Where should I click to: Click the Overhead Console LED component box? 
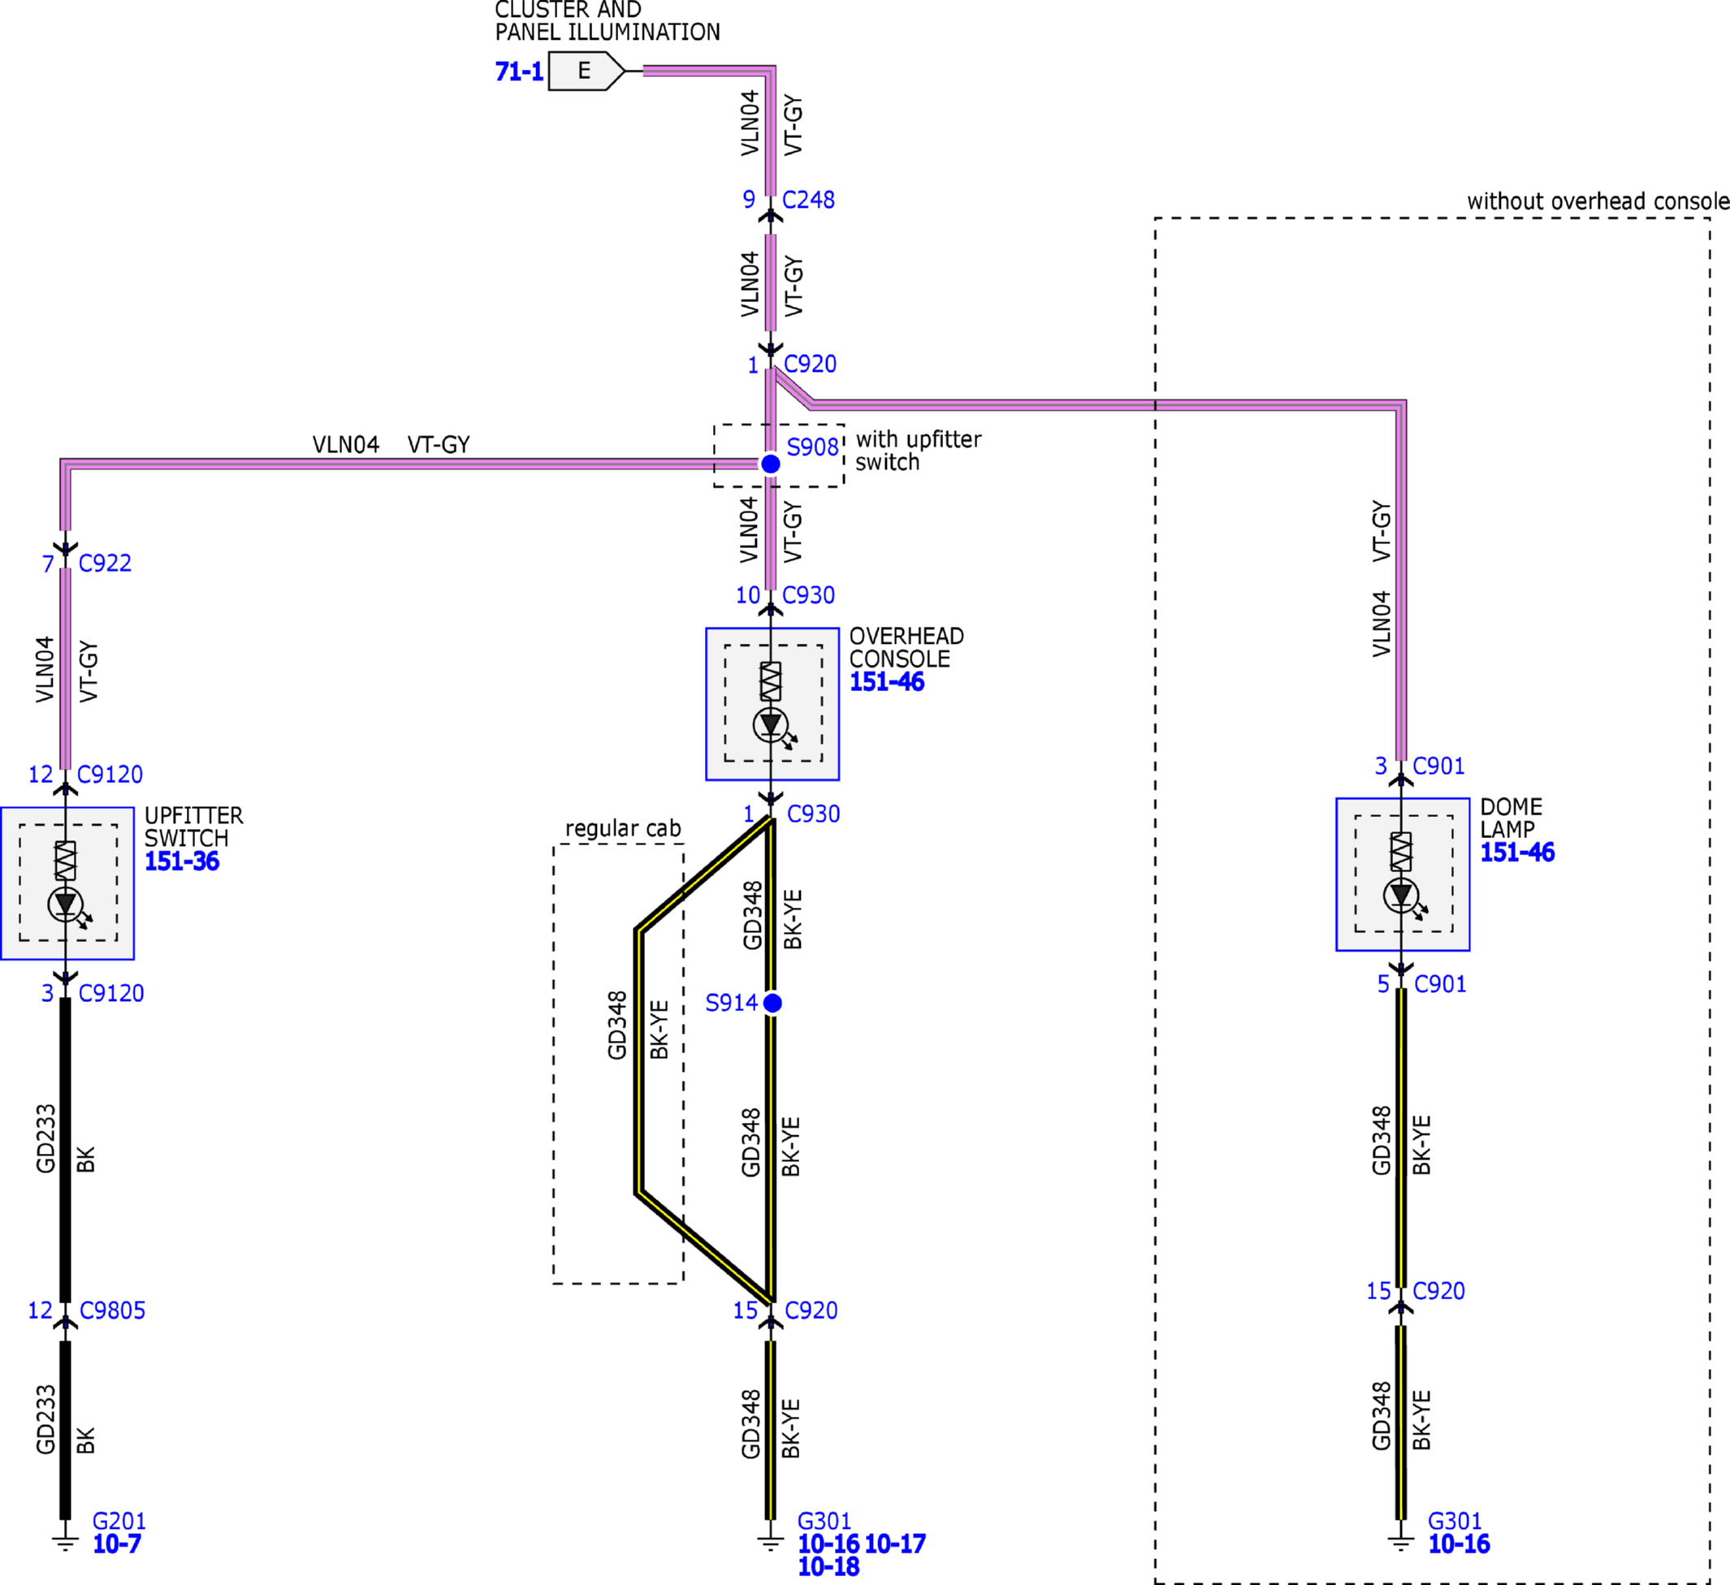[772, 704]
